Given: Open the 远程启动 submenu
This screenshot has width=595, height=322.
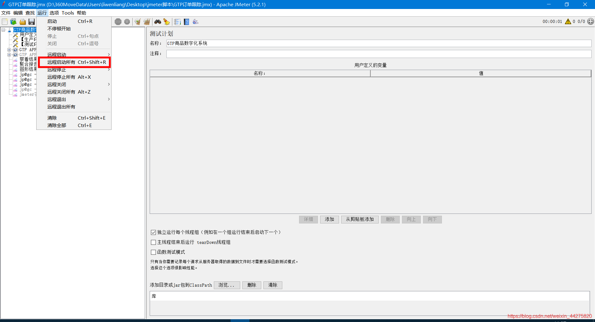Looking at the screenshot, I should 74,54.
